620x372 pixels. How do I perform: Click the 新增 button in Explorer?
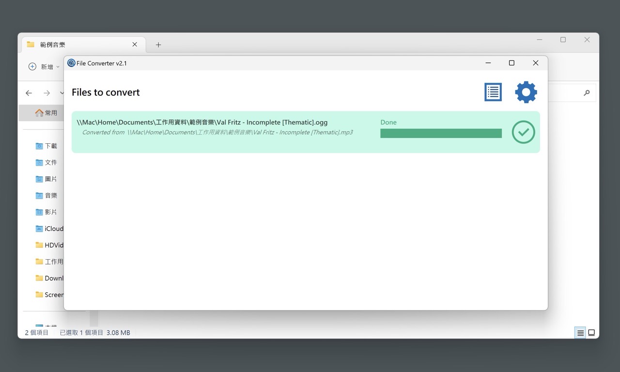44,67
